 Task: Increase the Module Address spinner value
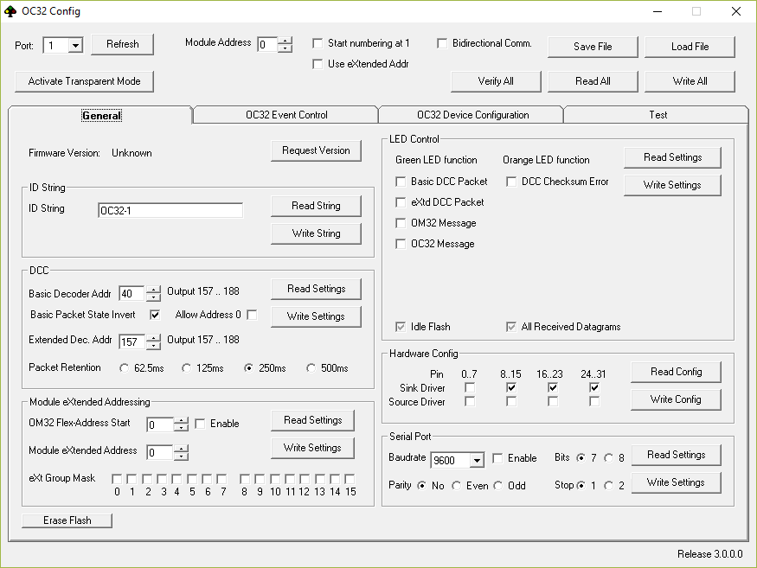[x=285, y=40]
